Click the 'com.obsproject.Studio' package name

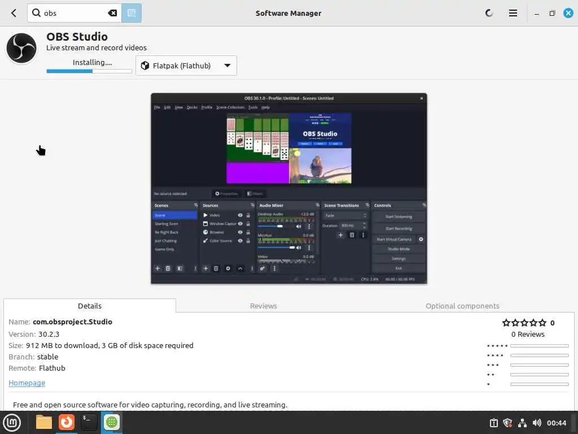72,322
